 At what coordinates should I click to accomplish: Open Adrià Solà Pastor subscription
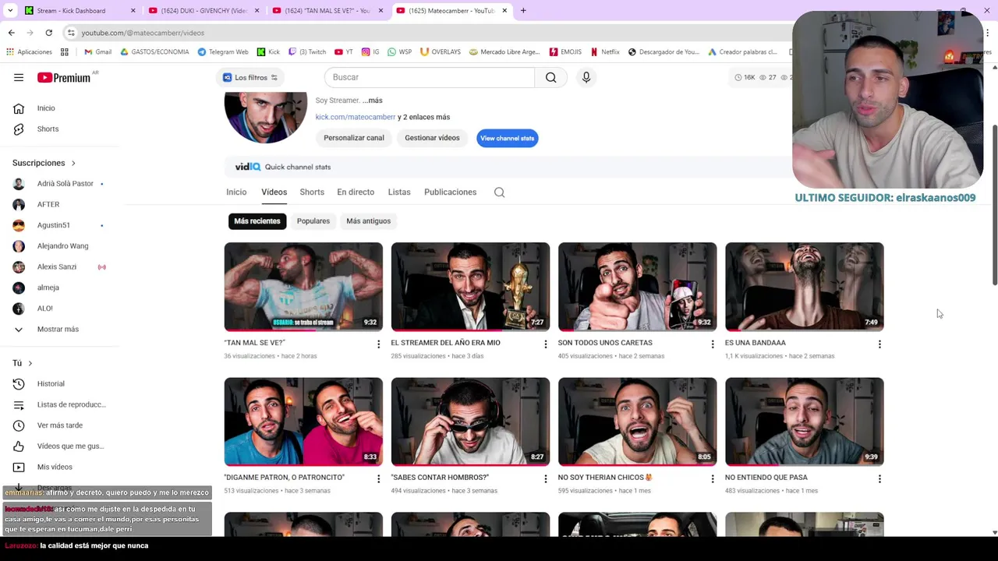65,184
